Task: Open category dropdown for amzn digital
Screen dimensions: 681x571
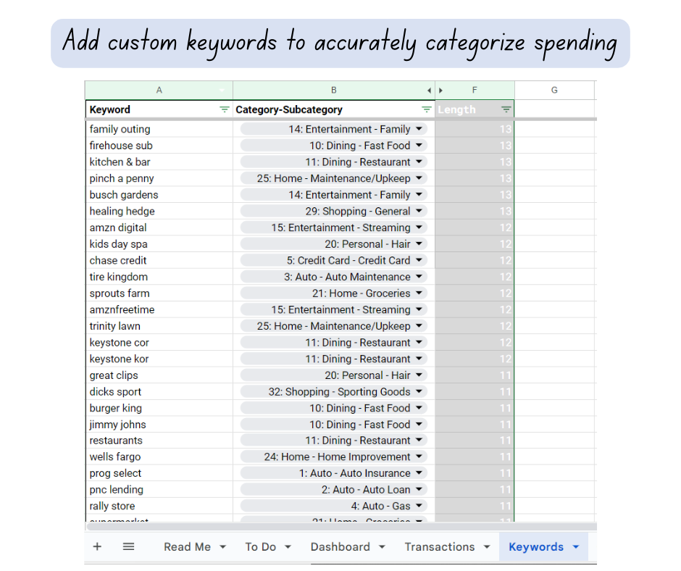Action: coord(419,228)
